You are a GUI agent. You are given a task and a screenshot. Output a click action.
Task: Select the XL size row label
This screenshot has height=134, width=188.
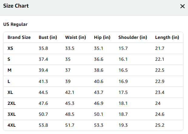coord(10,92)
